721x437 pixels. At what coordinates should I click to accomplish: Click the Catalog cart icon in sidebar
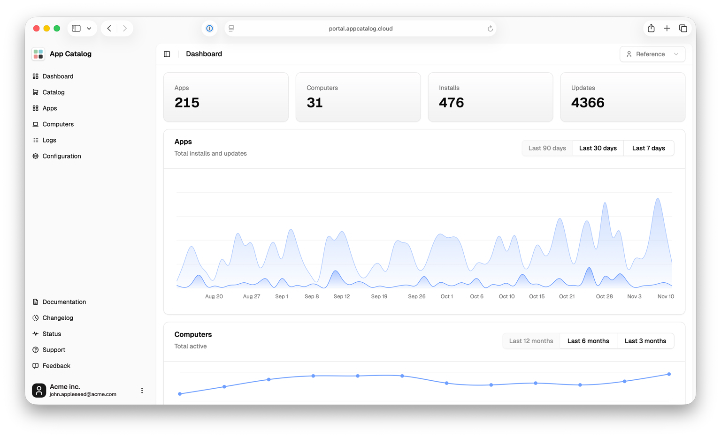pyautogui.click(x=35, y=92)
